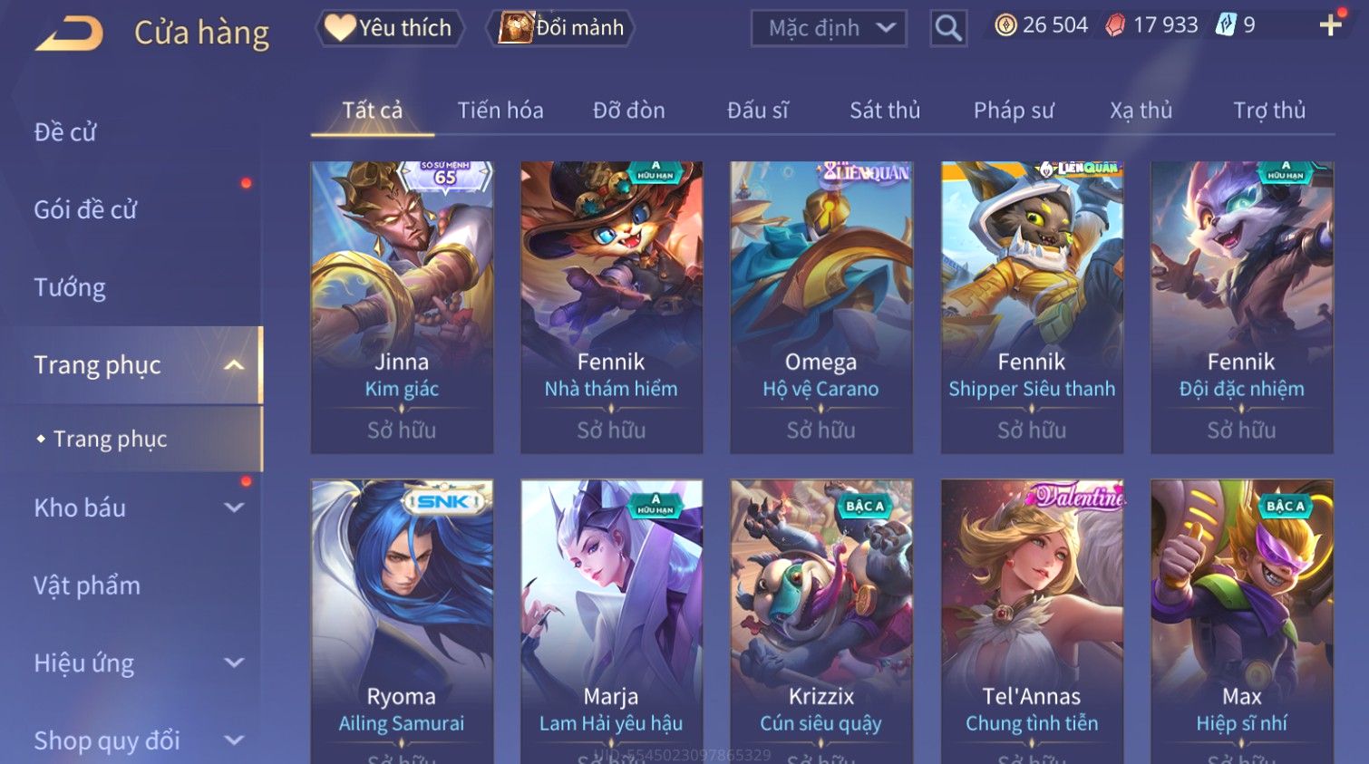
Task: Select the Jinna Kim giác skin card
Action: coord(402,307)
